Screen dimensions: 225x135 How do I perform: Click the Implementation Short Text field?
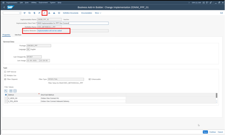[x=73, y=23]
